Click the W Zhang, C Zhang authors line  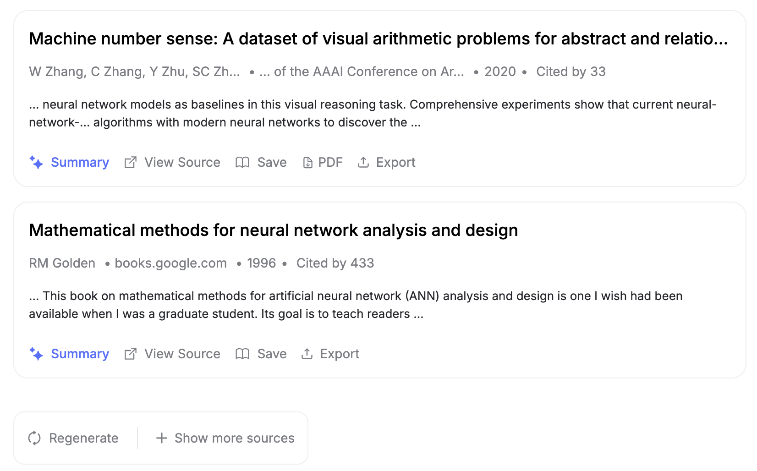click(134, 71)
